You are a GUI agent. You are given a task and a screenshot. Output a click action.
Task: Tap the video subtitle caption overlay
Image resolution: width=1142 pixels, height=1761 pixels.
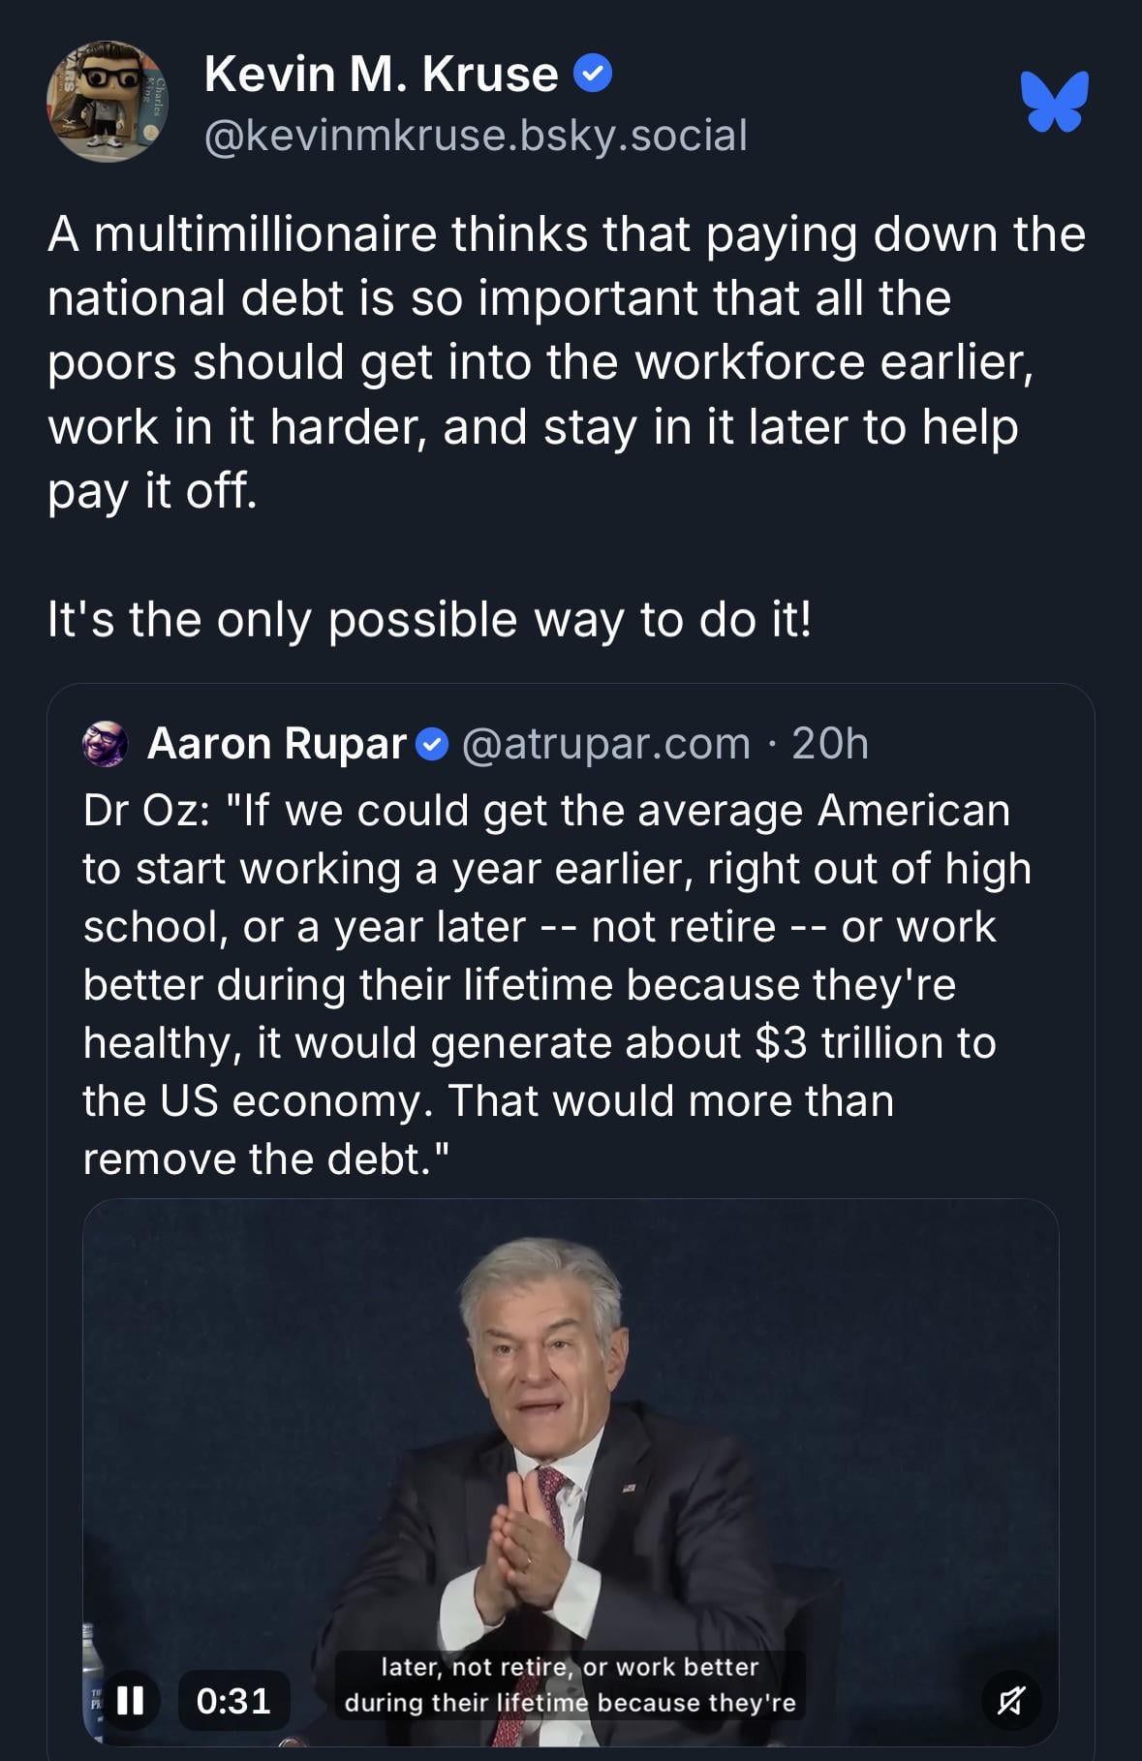point(570,1684)
